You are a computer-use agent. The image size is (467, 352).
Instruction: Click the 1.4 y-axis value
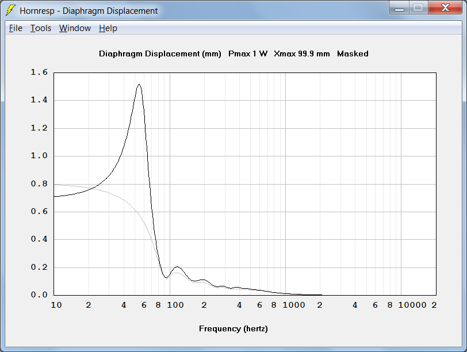[39, 100]
